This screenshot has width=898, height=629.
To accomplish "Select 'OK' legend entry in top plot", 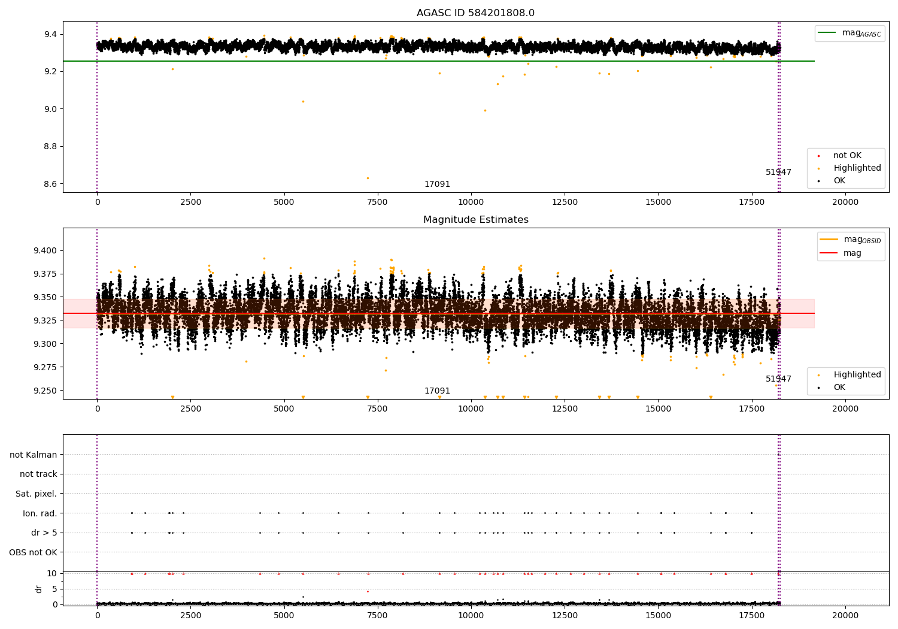I will click(839, 181).
